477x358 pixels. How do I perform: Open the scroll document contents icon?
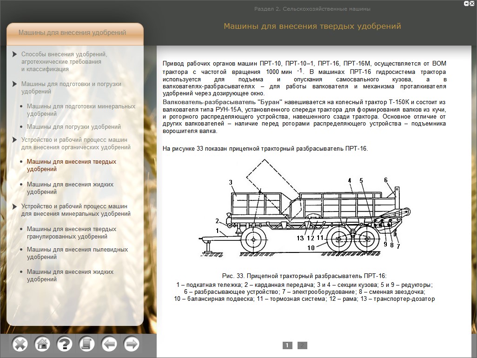[86, 345]
